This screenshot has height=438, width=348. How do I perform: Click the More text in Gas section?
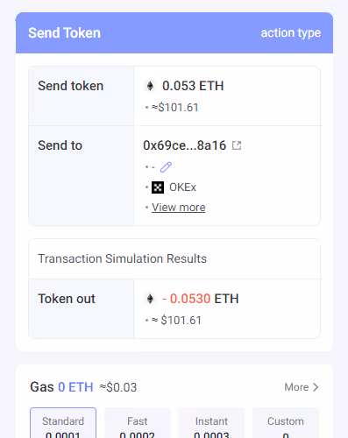296,387
